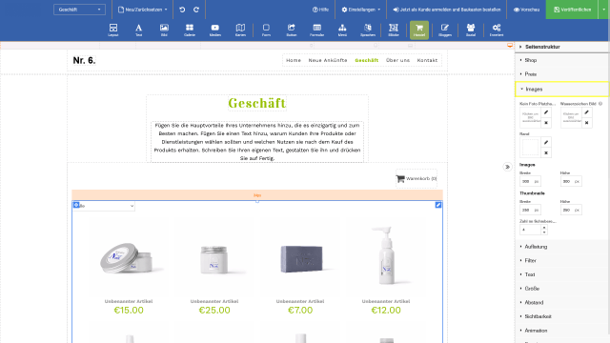This screenshot has width=610, height=343.
Task: Open Kontakt menu item
Action: [427, 60]
